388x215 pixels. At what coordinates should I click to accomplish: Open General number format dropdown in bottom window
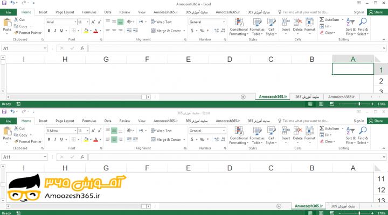(x=224, y=131)
